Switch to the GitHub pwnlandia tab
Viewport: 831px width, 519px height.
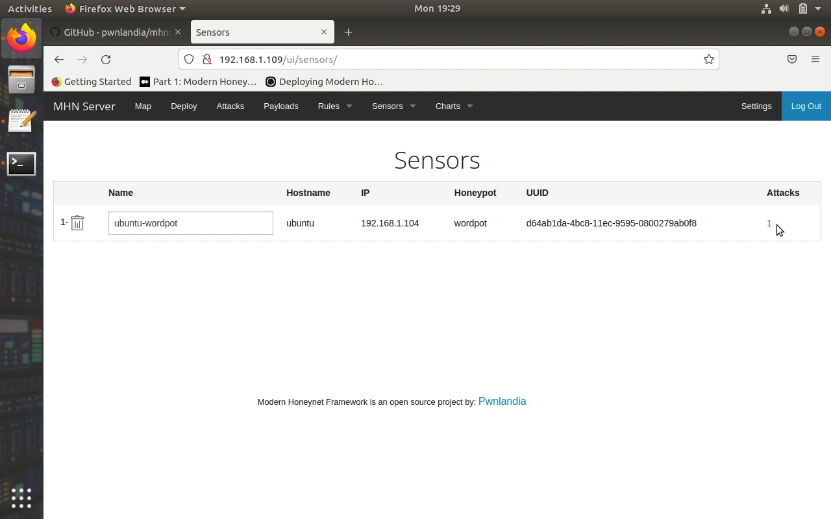click(x=110, y=32)
